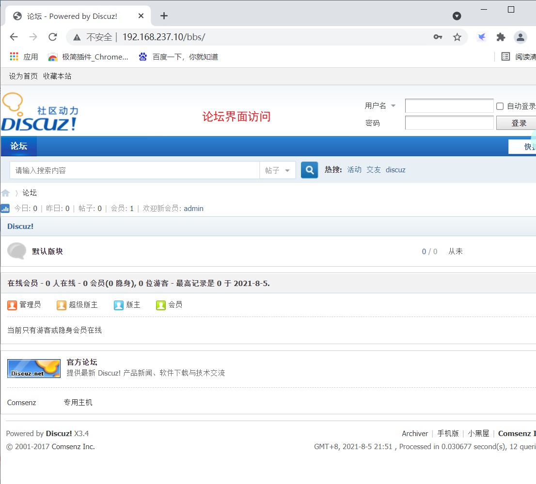Open the reading list icon

coord(505,57)
